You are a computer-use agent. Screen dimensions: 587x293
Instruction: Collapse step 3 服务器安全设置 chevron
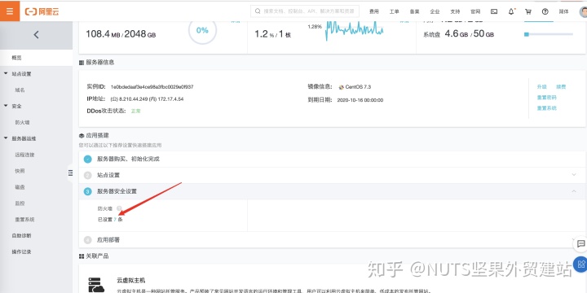pos(574,191)
